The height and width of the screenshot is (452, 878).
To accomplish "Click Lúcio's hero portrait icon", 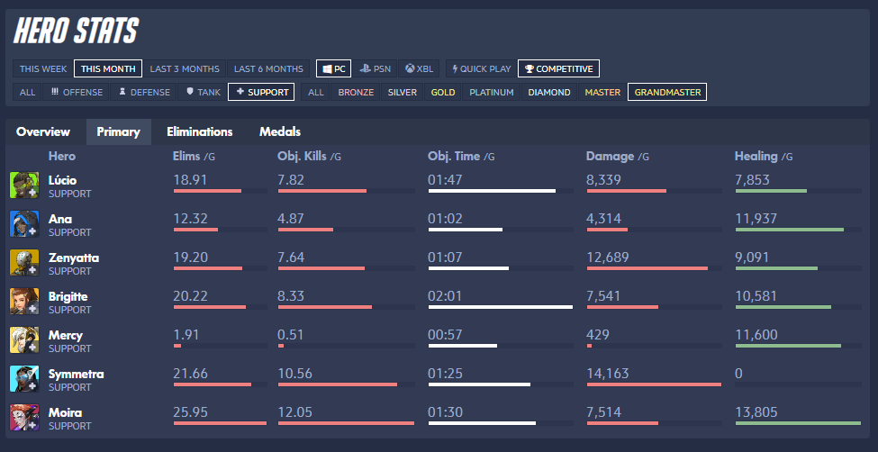I will (24, 185).
